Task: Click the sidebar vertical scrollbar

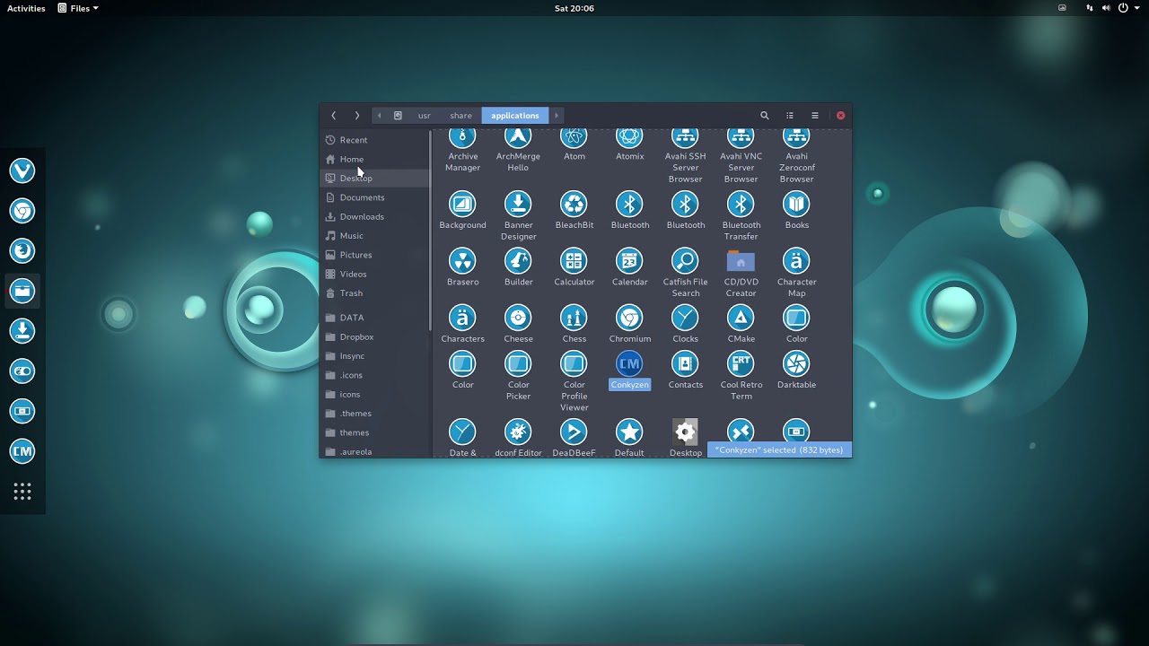Action: click(431, 231)
